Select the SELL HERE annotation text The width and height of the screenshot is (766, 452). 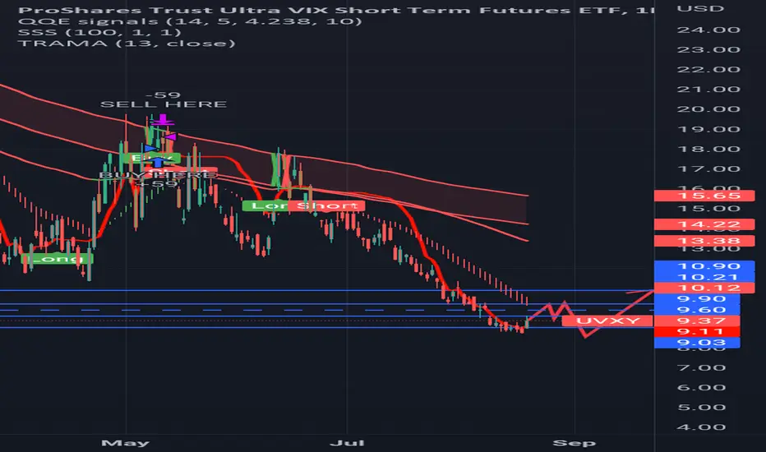coord(164,104)
